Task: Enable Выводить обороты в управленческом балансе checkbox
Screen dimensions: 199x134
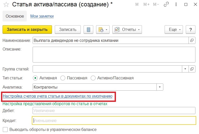Action: click(5, 130)
